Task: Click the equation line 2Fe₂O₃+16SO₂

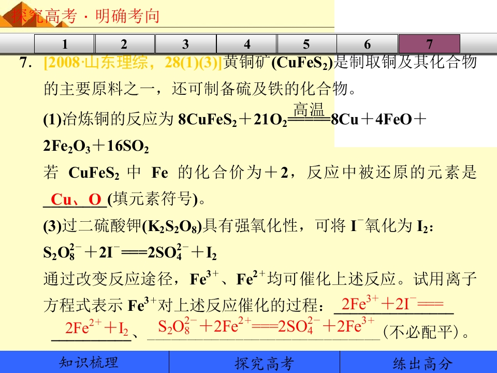Action: tap(96, 146)
